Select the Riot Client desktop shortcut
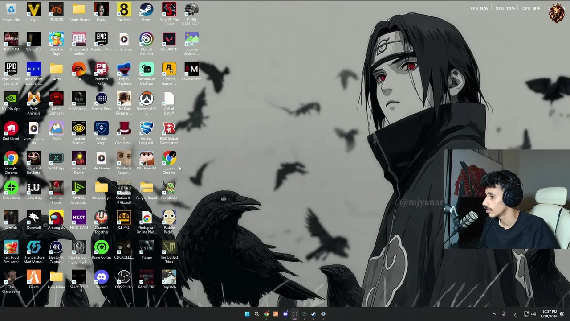Screen dimensions: 570x321 (x=11, y=131)
